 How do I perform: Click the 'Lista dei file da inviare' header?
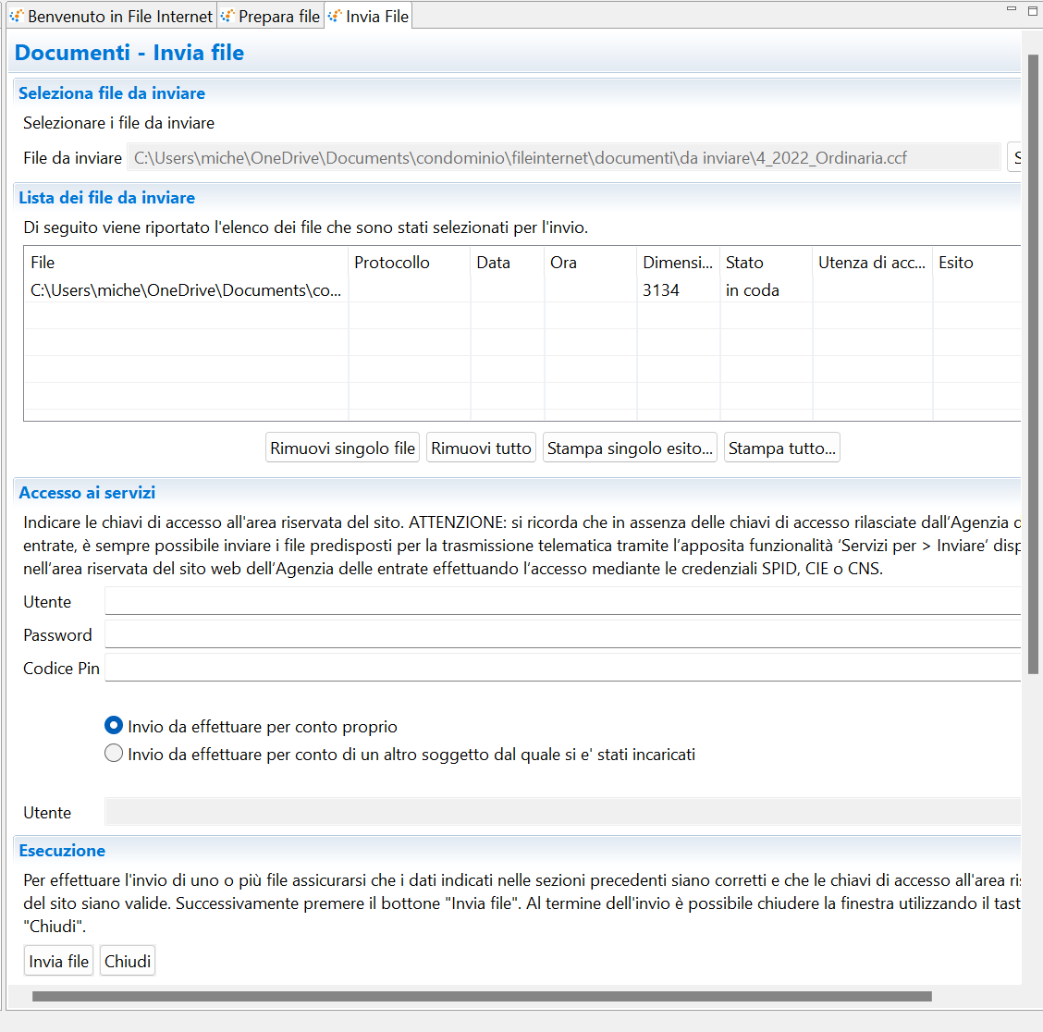coord(107,198)
